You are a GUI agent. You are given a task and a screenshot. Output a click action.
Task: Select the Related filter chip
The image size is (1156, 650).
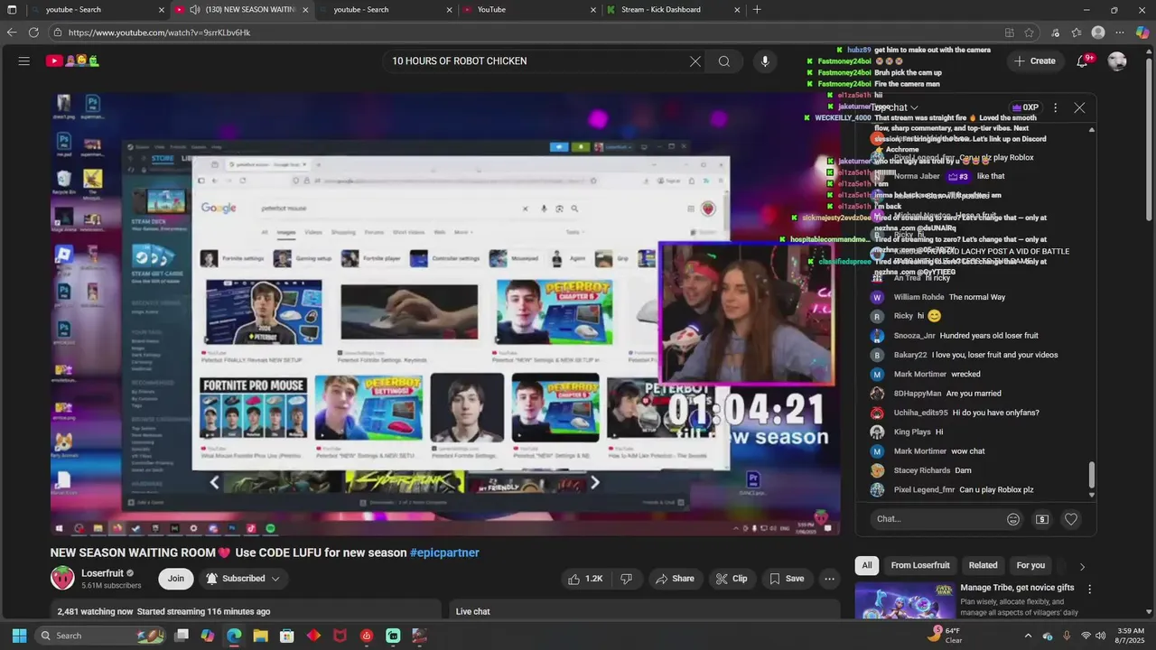983,565
